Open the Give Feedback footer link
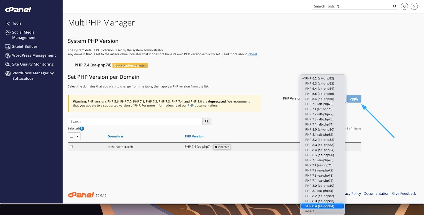The height and width of the screenshot is (215, 424). pyautogui.click(x=404, y=194)
